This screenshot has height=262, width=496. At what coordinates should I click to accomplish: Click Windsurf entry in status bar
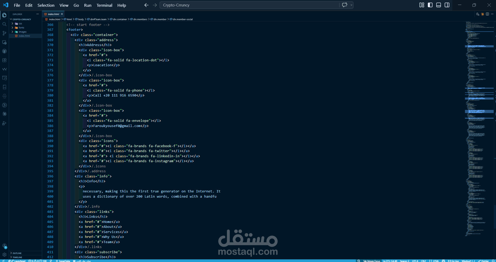pyautogui.click(x=468, y=261)
